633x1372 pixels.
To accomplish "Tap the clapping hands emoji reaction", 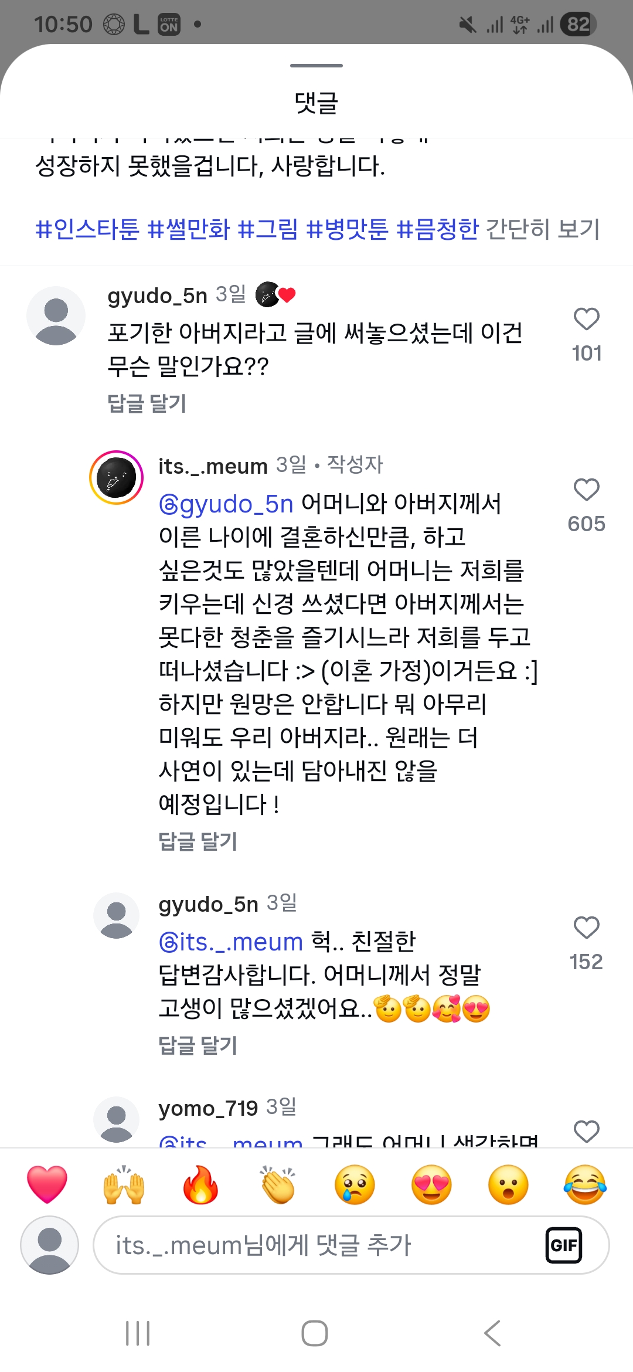I will click(278, 1184).
